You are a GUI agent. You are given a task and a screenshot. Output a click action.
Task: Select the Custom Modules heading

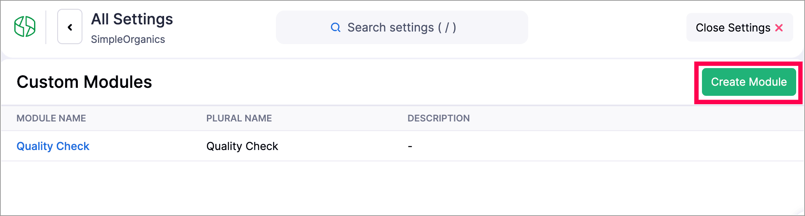point(84,82)
